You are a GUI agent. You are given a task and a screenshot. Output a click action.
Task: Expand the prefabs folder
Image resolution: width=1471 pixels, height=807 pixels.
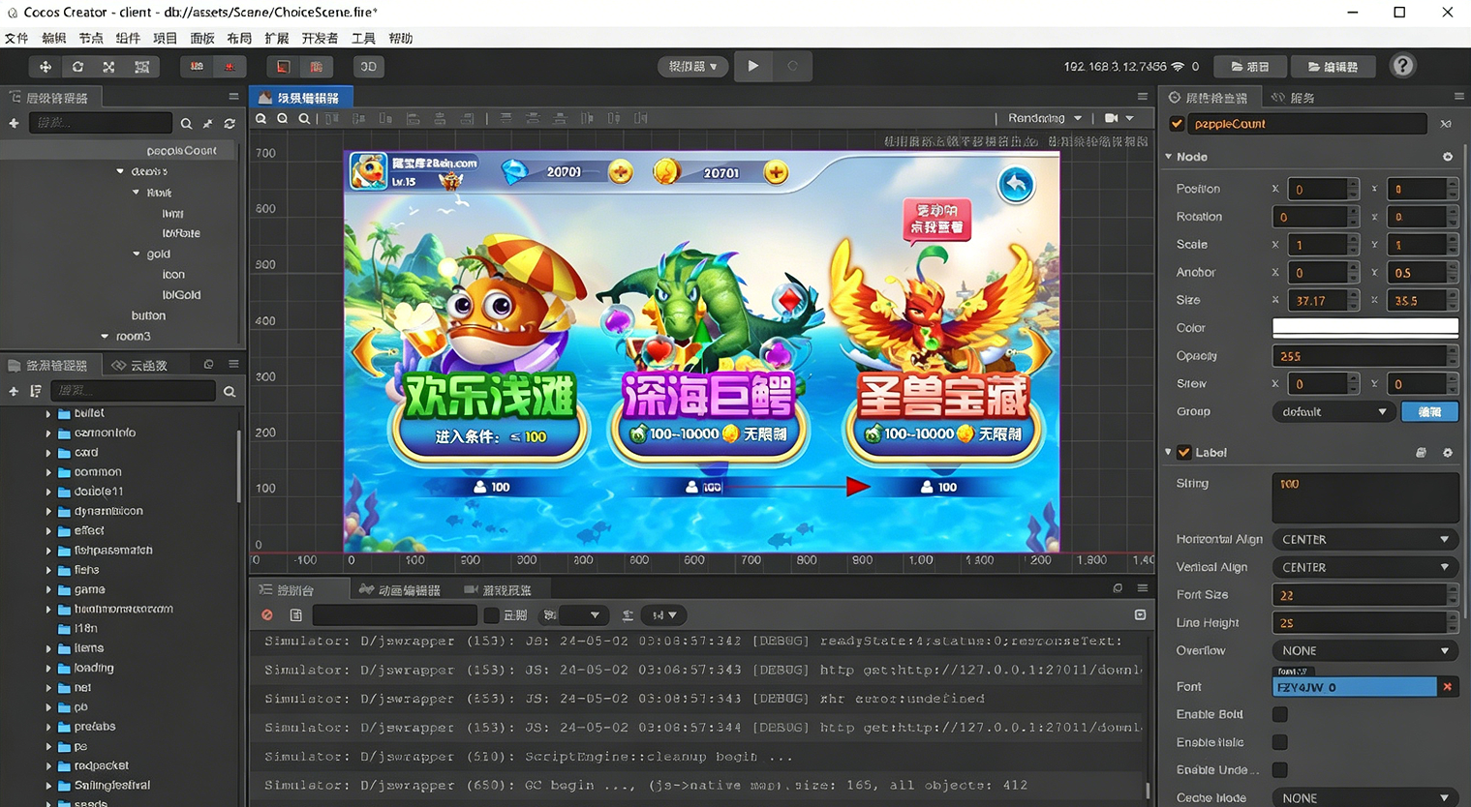click(48, 727)
